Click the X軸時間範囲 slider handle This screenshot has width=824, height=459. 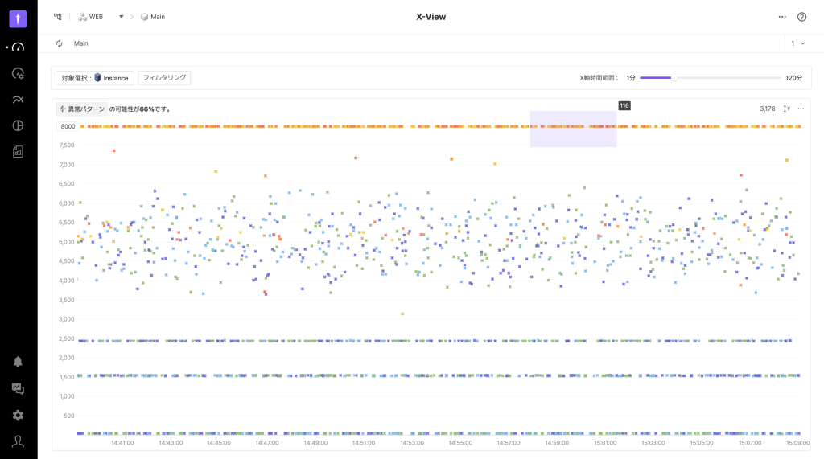pos(674,78)
